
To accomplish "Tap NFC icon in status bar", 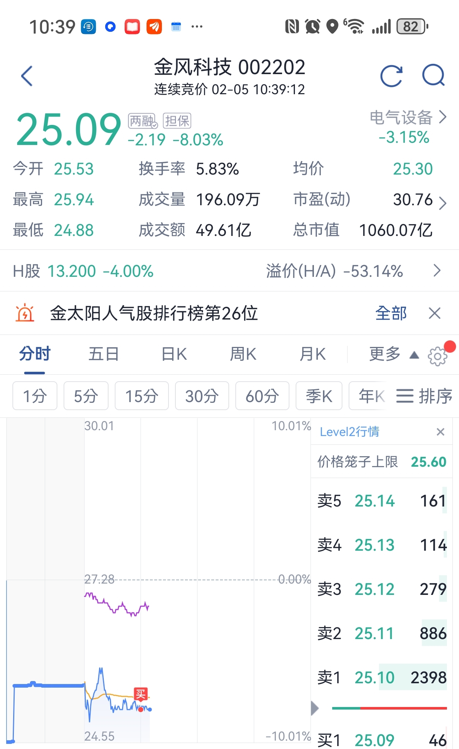I will [x=292, y=26].
